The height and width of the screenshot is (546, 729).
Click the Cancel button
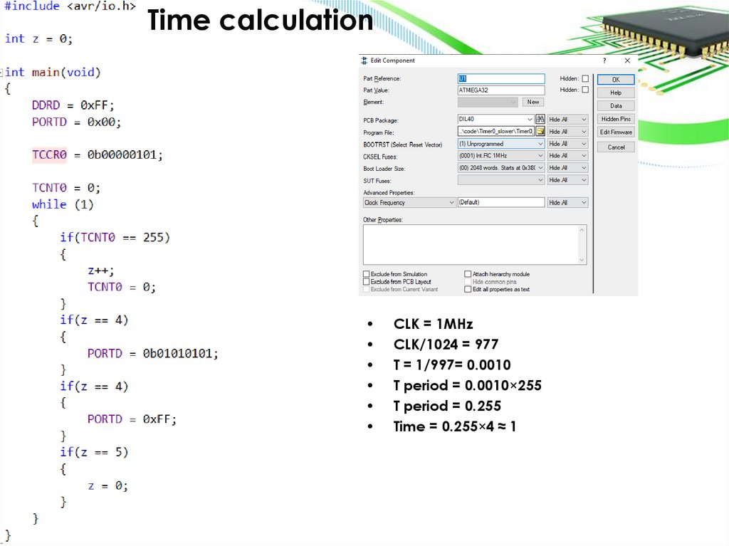(x=616, y=147)
